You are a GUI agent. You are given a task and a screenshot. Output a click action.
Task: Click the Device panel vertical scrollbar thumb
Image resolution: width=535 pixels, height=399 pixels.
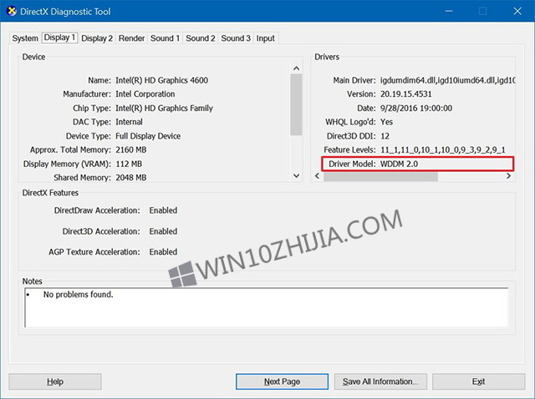point(296,104)
